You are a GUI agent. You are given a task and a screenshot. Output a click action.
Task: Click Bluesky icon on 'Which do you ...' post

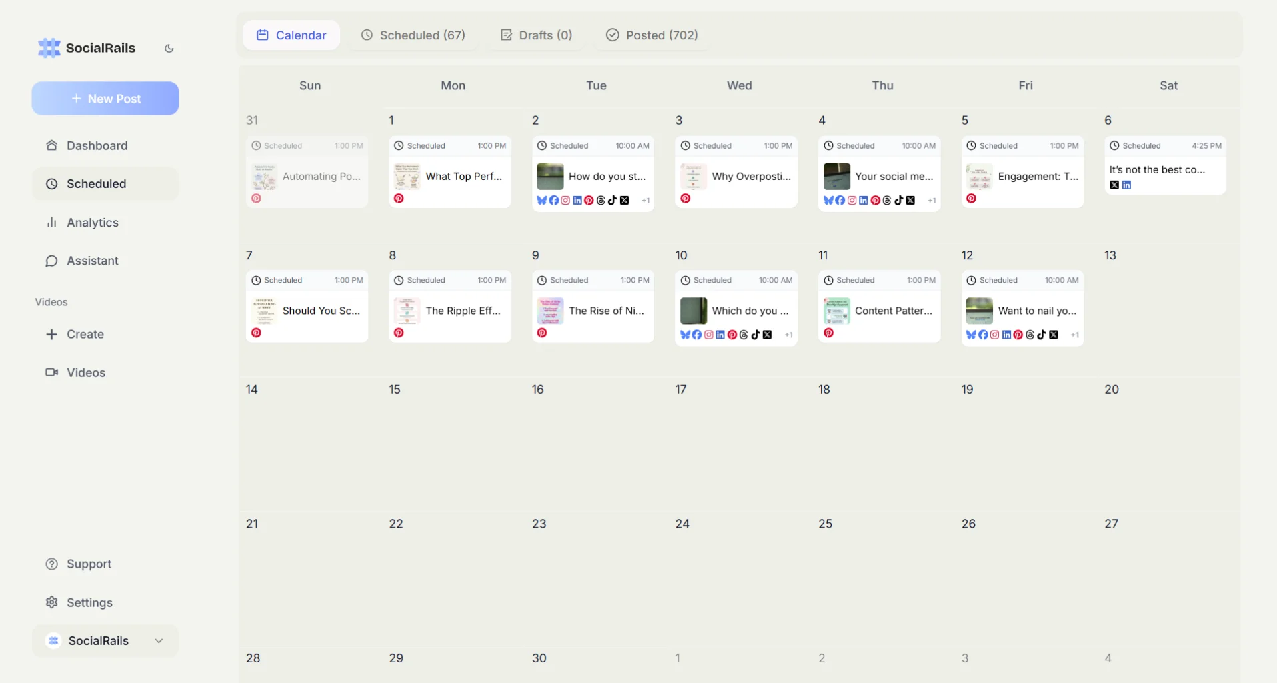click(685, 335)
